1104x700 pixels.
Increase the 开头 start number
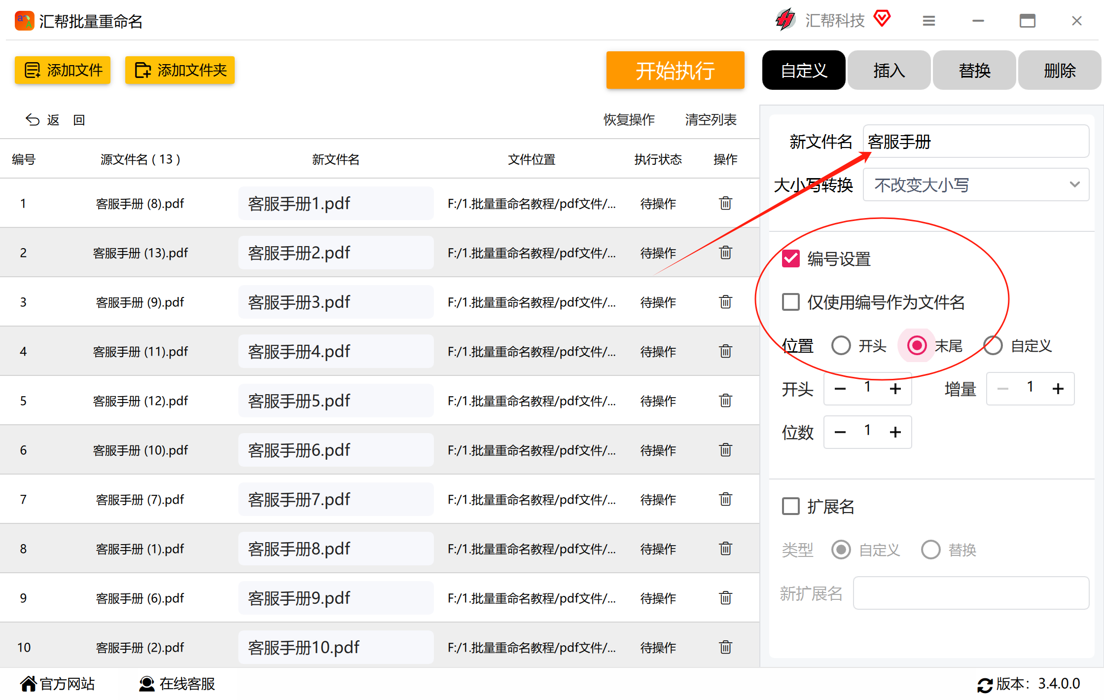point(895,389)
